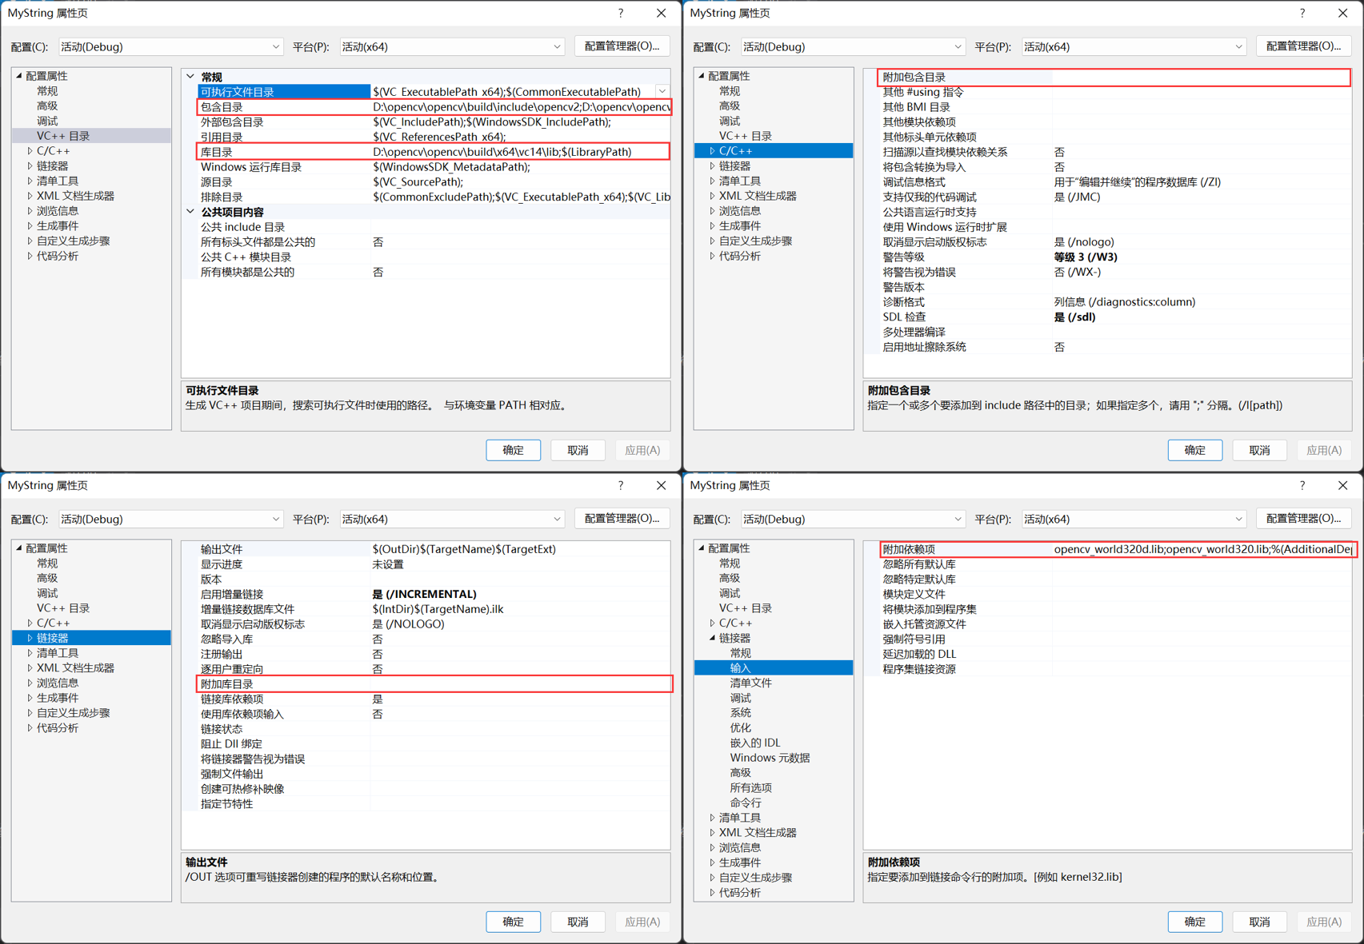Select 嵌入的 IDL under 链接器
1364x944 pixels.
click(x=754, y=743)
